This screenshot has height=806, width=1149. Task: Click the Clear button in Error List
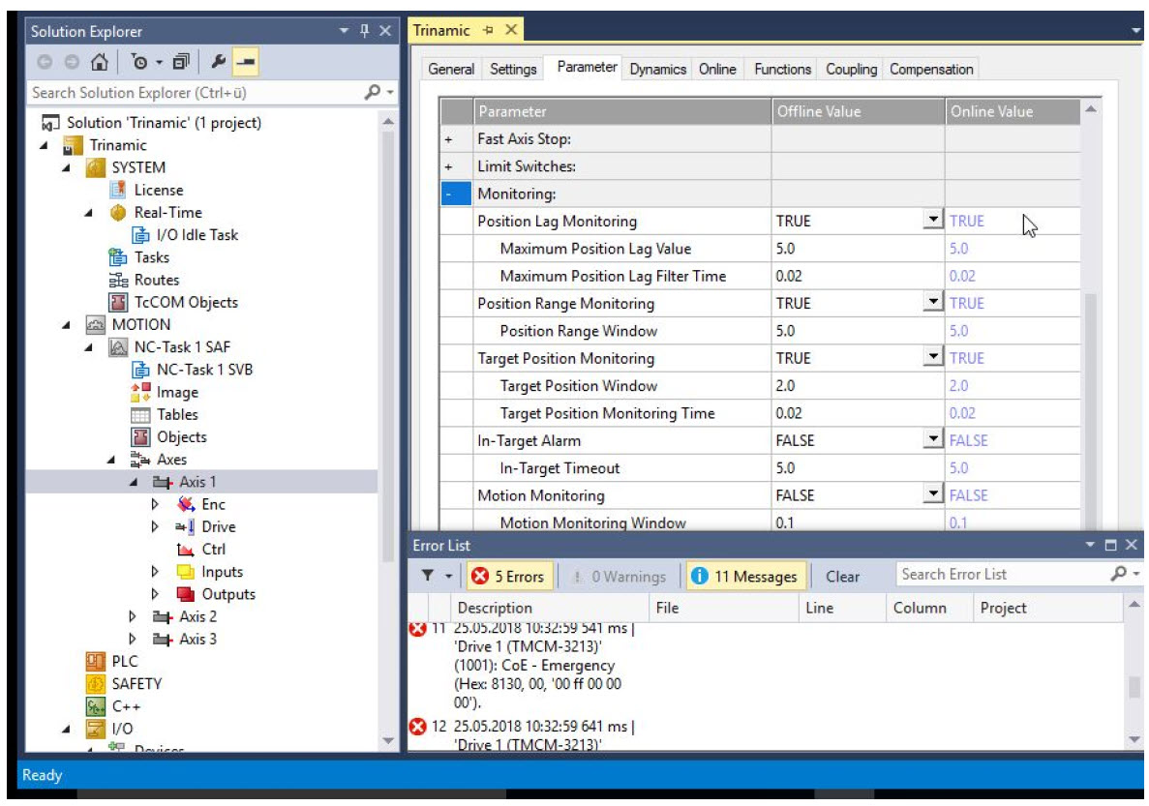coord(842,576)
